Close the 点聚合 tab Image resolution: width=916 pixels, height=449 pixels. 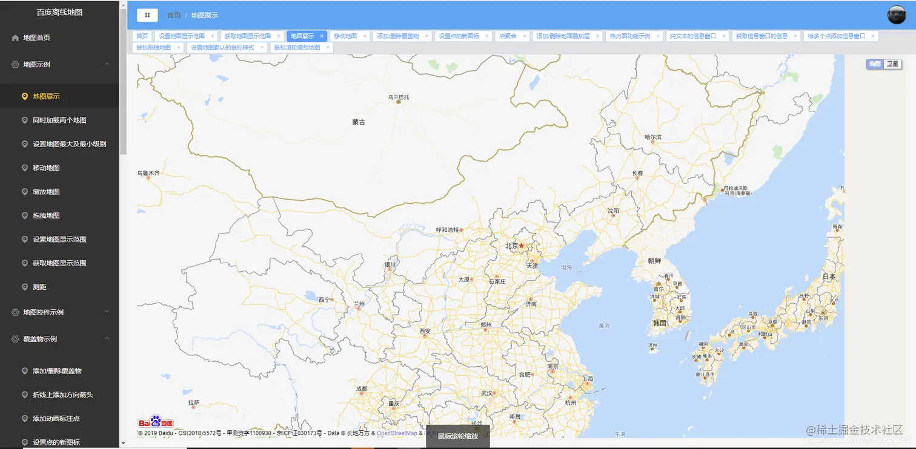coord(525,36)
